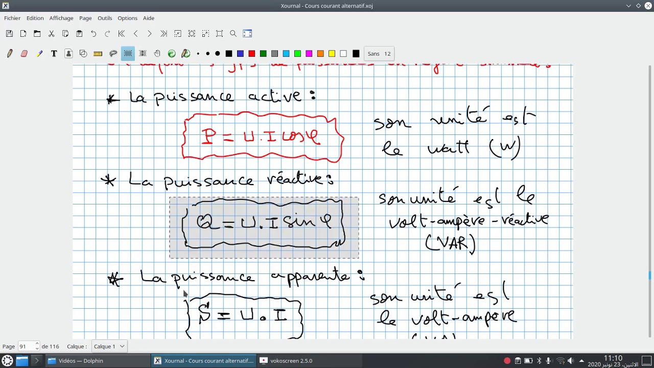Open the Page menu

[85, 18]
